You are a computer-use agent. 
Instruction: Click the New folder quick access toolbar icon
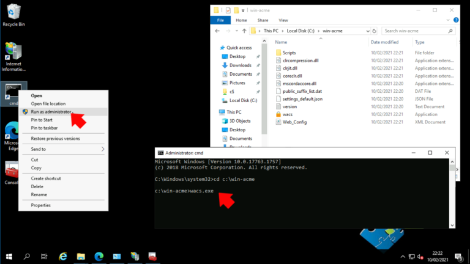(236, 10)
